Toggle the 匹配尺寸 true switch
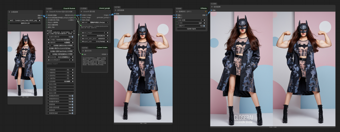 204,26
